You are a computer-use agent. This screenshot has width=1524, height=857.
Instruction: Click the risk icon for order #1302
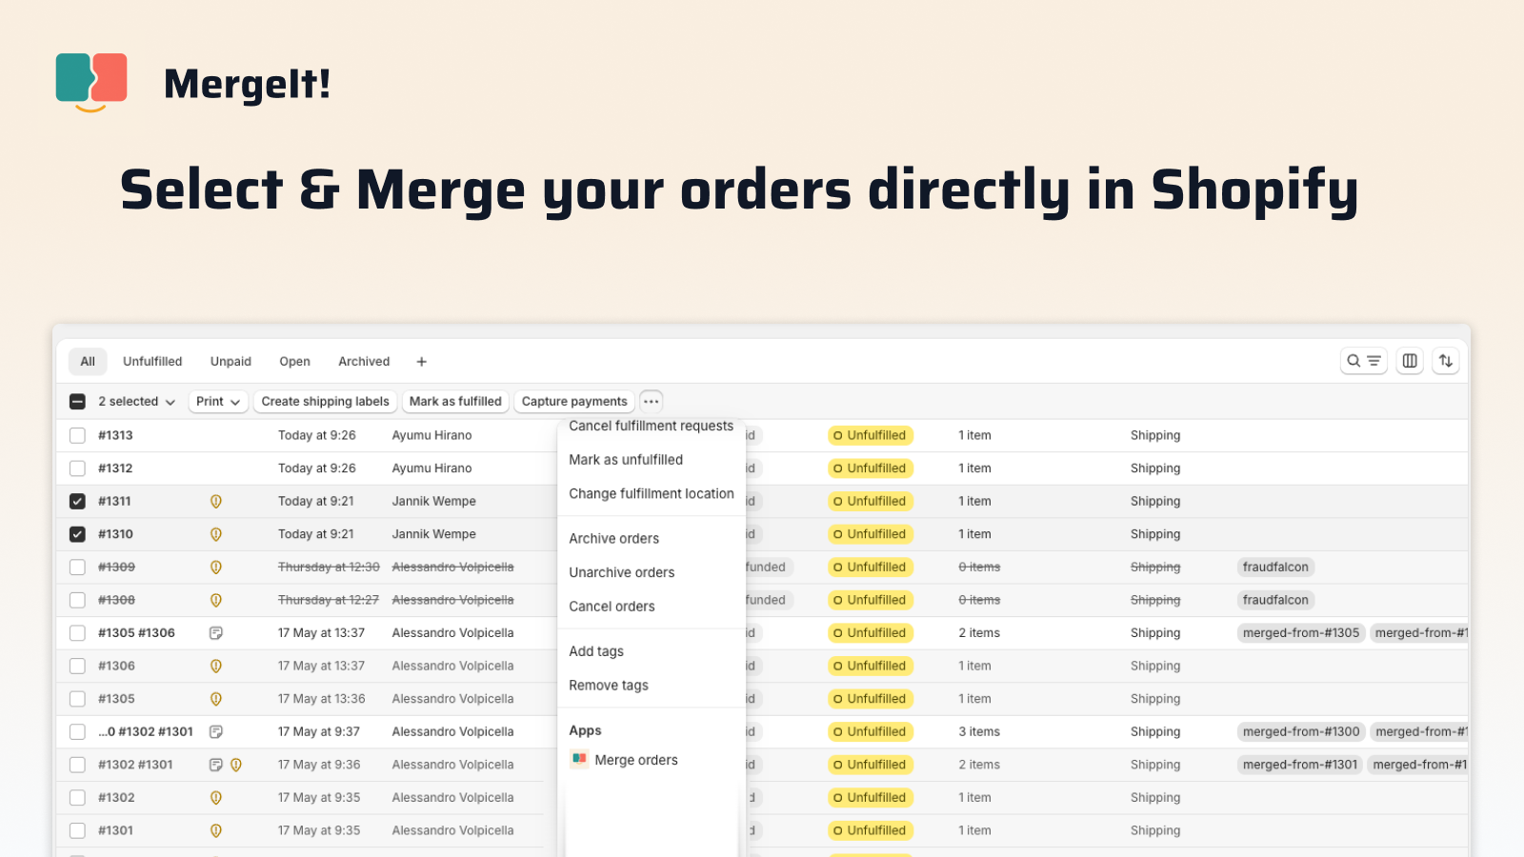(x=216, y=798)
